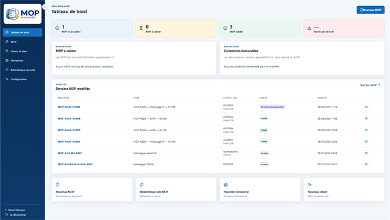Open the MOP à valider stat card
Screen dimensions: 390x220
tap(176, 29)
